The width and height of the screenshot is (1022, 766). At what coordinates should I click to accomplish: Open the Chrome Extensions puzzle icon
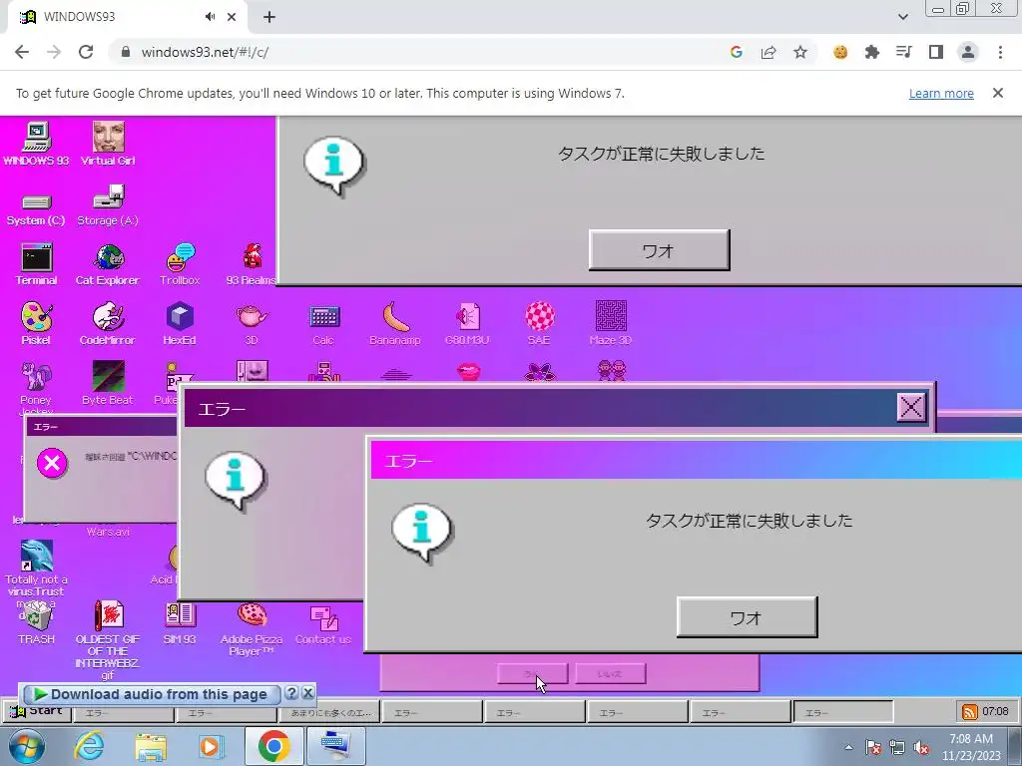pyautogui.click(x=872, y=52)
